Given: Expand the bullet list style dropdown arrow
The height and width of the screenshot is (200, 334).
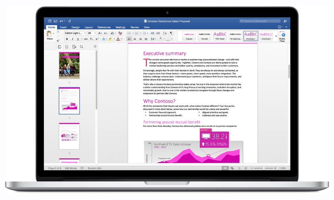Looking at the screenshot, I should click(x=133, y=33).
